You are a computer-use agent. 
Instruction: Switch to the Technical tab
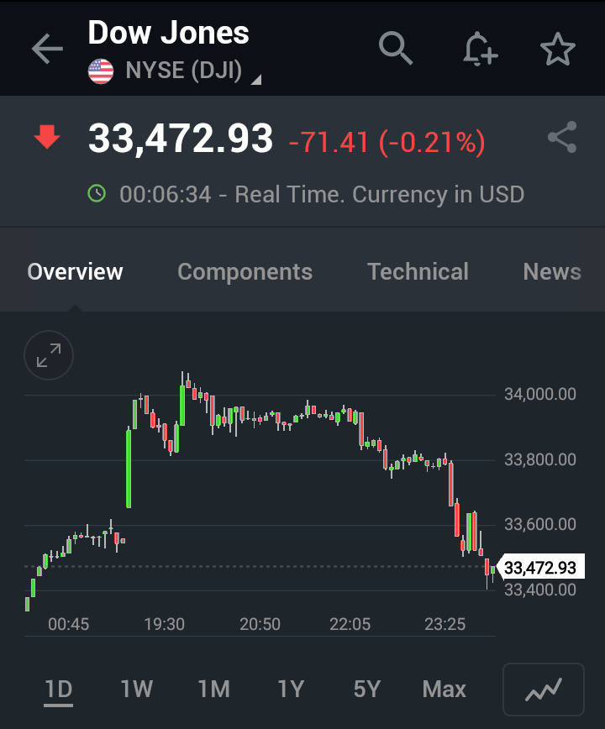click(418, 272)
